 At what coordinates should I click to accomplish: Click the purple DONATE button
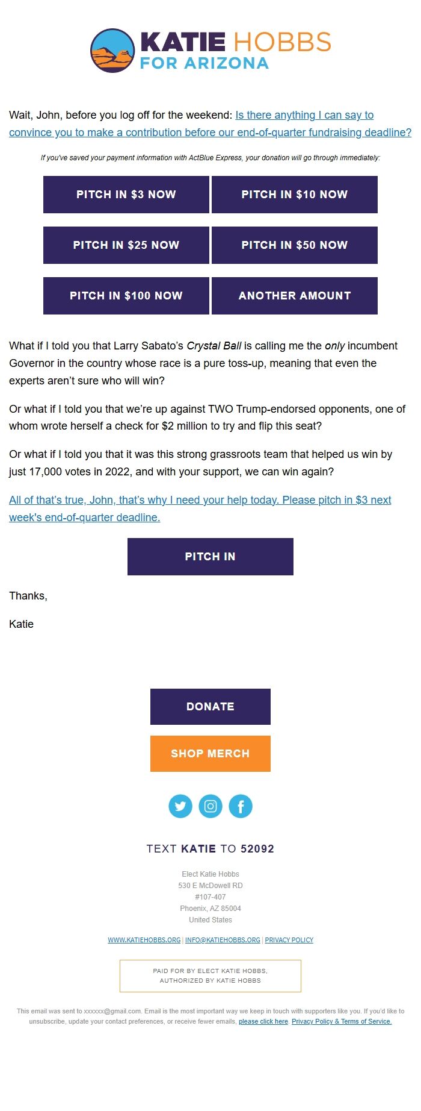coord(210,707)
